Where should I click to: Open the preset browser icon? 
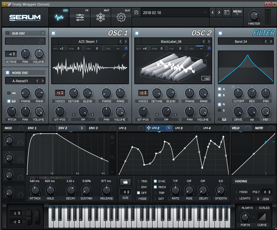click(227, 12)
